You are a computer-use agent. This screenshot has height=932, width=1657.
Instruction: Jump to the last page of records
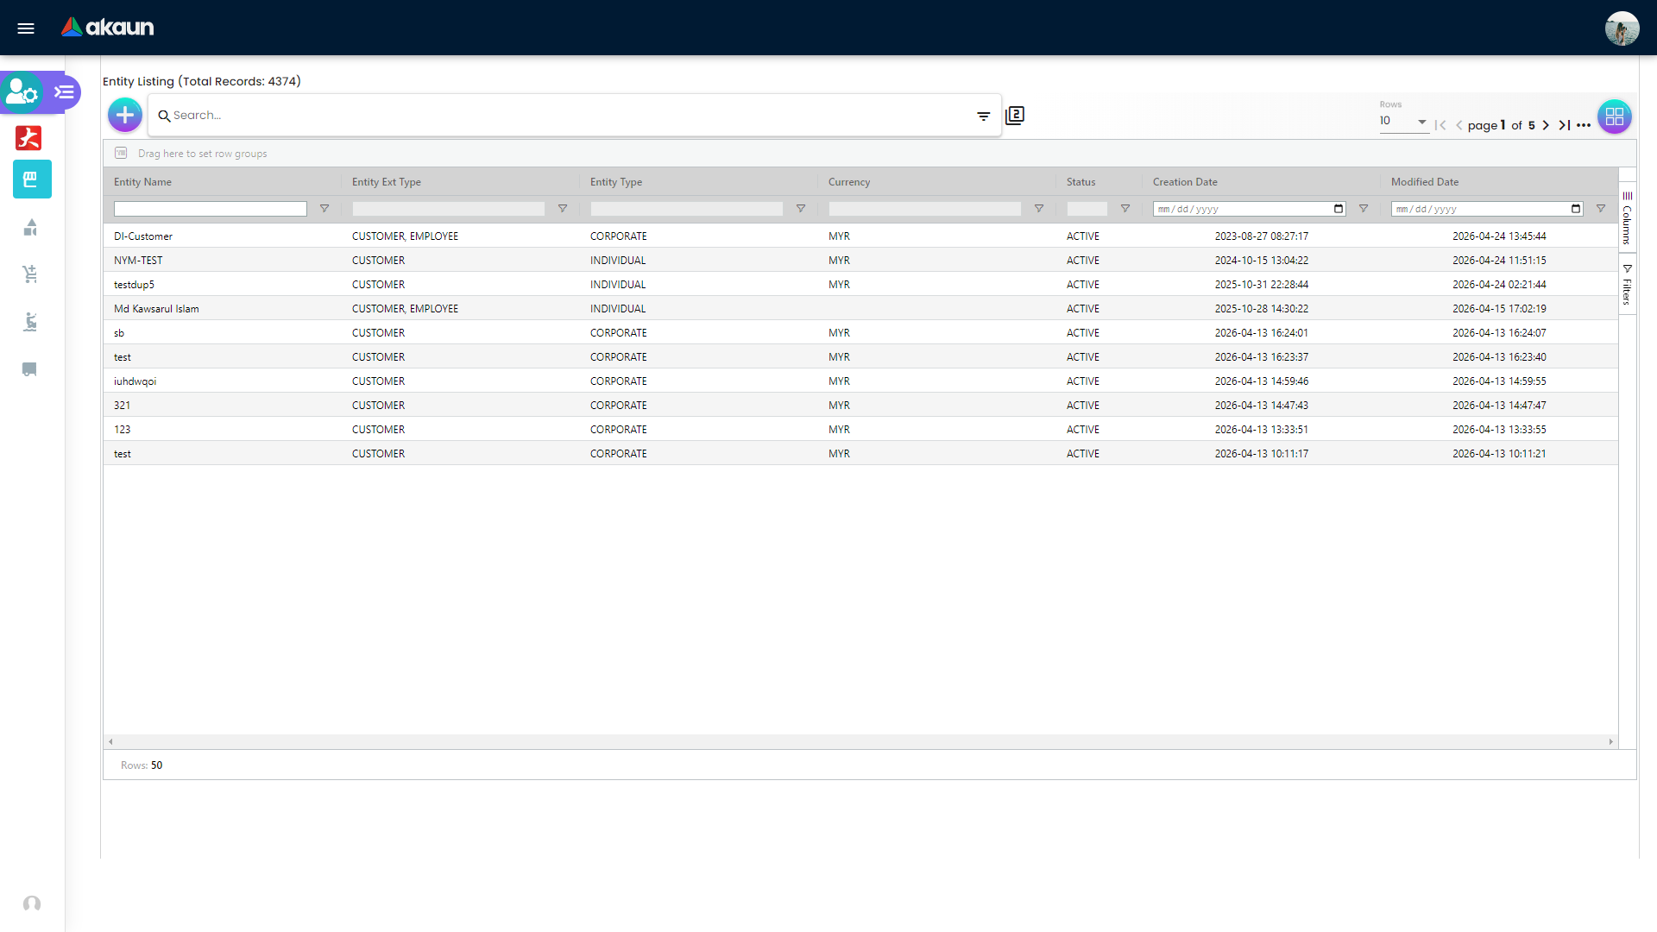pos(1566,125)
